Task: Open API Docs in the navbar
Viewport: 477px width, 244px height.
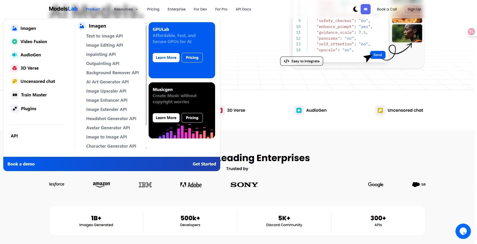Action: (243, 9)
